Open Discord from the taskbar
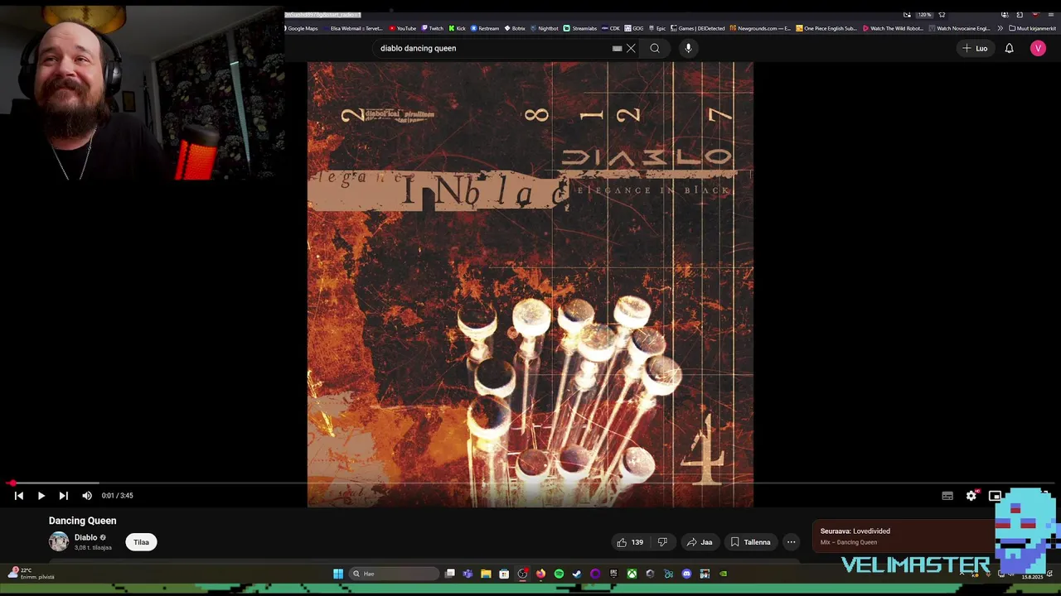Image resolution: width=1061 pixels, height=596 pixels. click(x=686, y=574)
